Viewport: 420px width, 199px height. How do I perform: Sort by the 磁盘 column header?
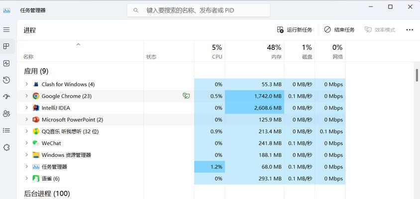[300, 51]
